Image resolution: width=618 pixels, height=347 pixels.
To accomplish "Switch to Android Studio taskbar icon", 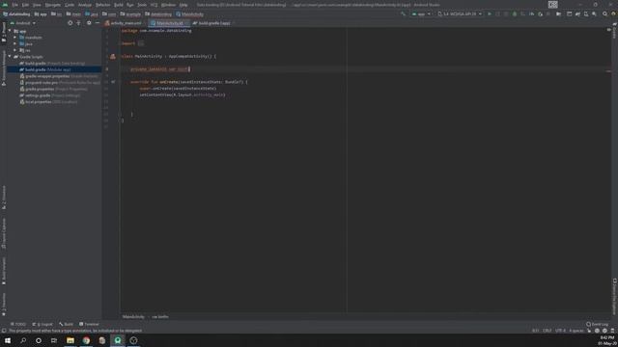I will tap(118, 340).
